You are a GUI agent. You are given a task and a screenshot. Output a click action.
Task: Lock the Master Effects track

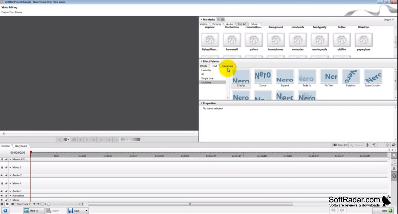6,159
